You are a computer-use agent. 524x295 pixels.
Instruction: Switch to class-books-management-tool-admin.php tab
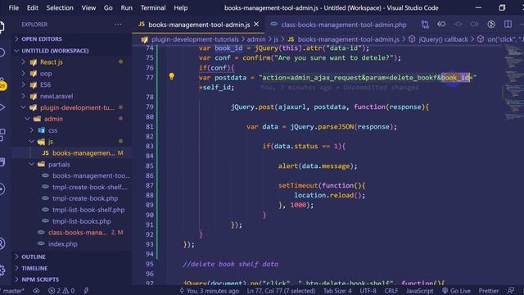(x=343, y=25)
